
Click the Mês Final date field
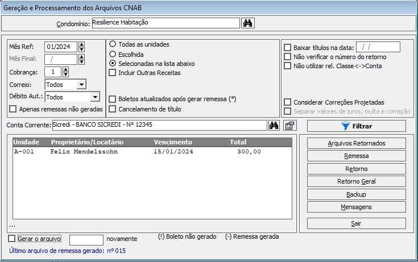tap(61, 60)
